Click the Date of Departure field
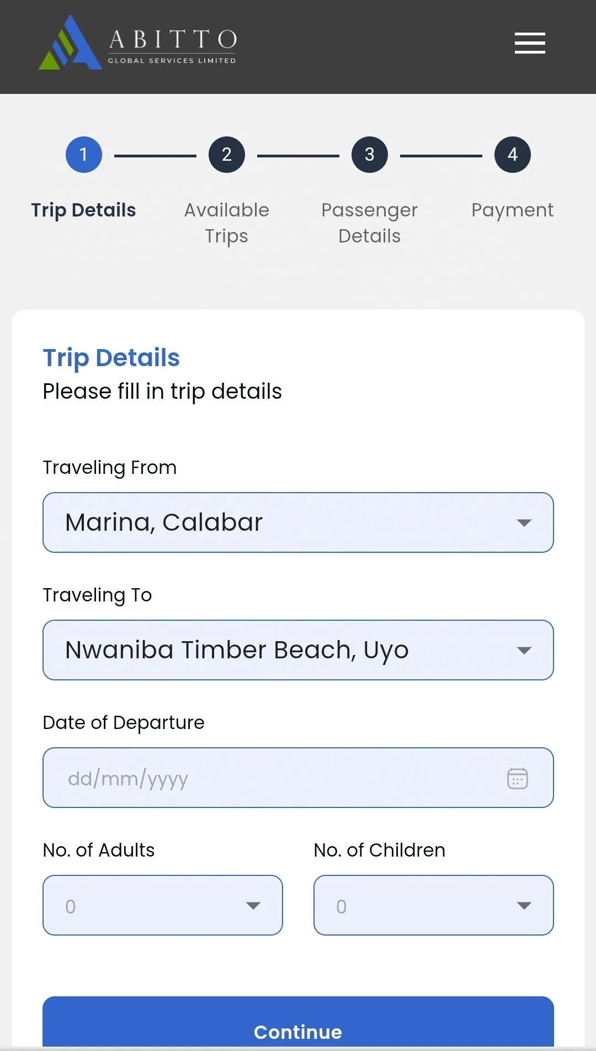The width and height of the screenshot is (596, 1051). tap(276, 778)
